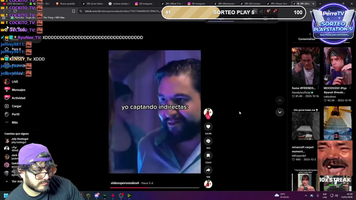Switch to the Comentarios tab
The image size is (356, 200).
(x=307, y=39)
